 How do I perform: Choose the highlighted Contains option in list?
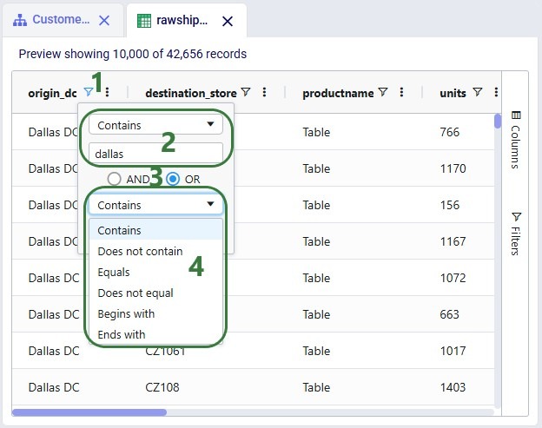[155, 230]
